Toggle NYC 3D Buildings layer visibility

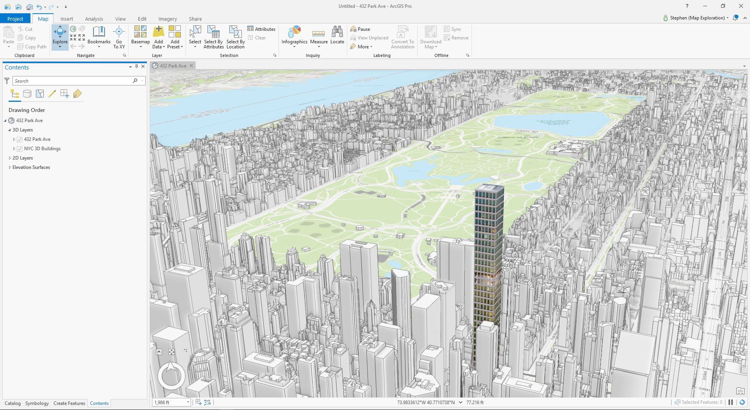click(x=20, y=149)
